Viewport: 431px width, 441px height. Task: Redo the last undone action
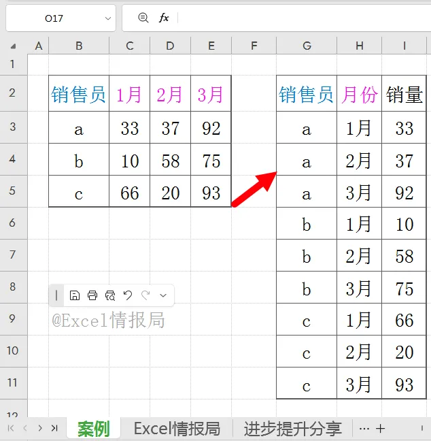[145, 295]
